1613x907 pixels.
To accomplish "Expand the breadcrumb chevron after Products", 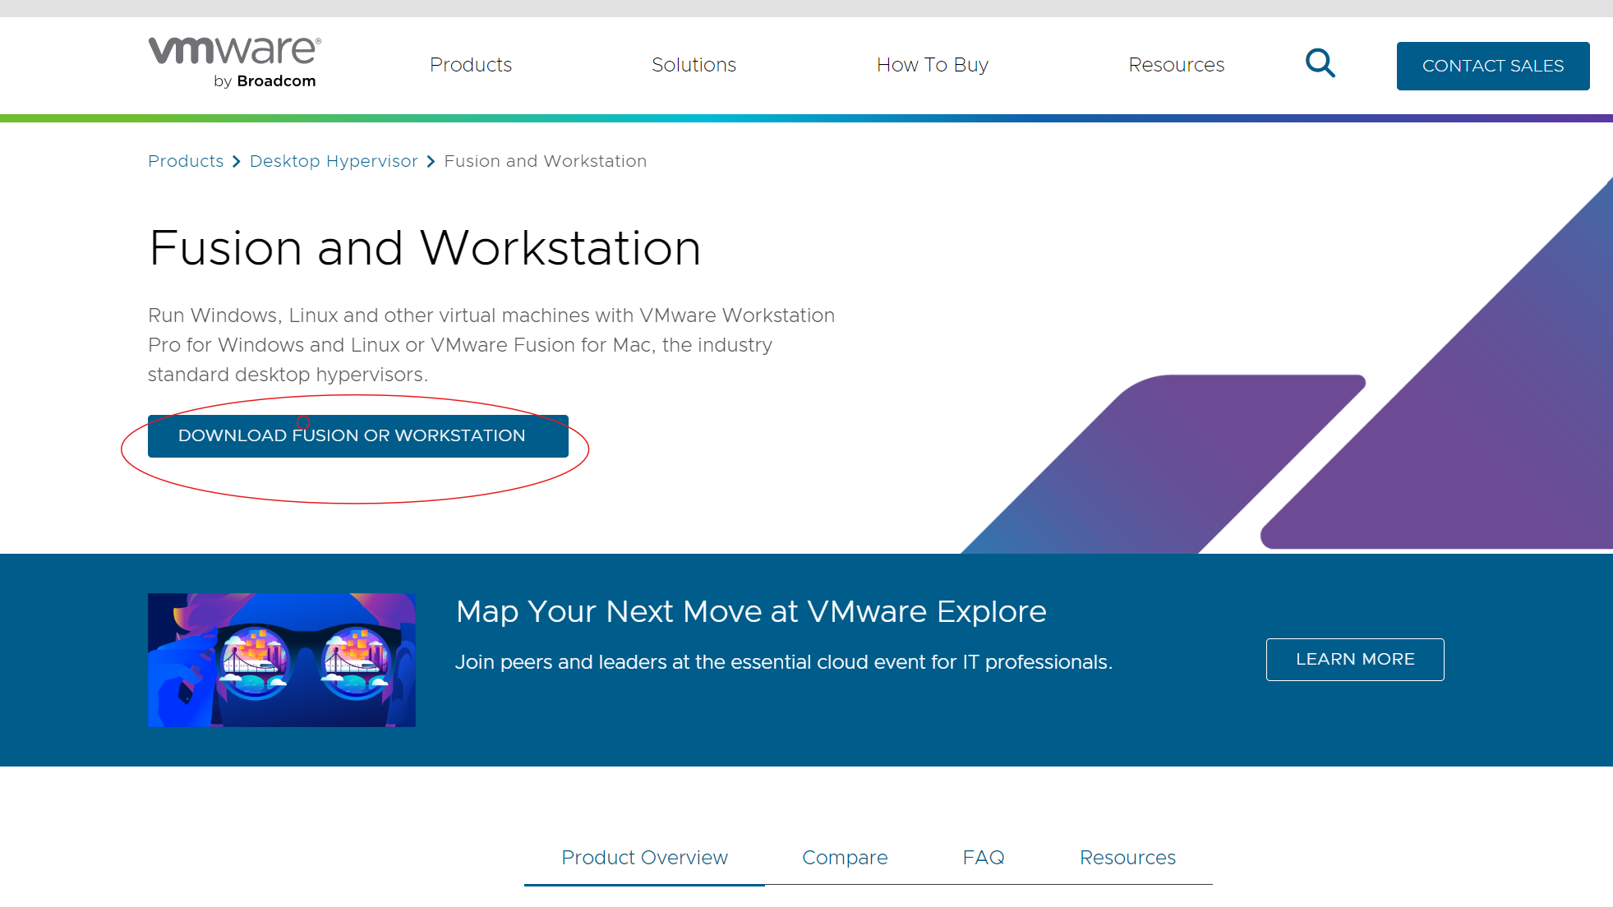I will point(237,161).
